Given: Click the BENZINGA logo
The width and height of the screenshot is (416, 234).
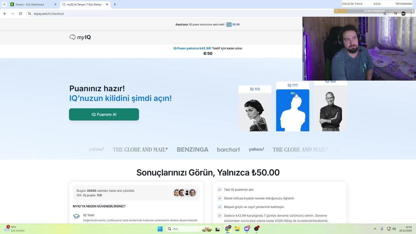Looking at the screenshot, I should click(x=192, y=149).
